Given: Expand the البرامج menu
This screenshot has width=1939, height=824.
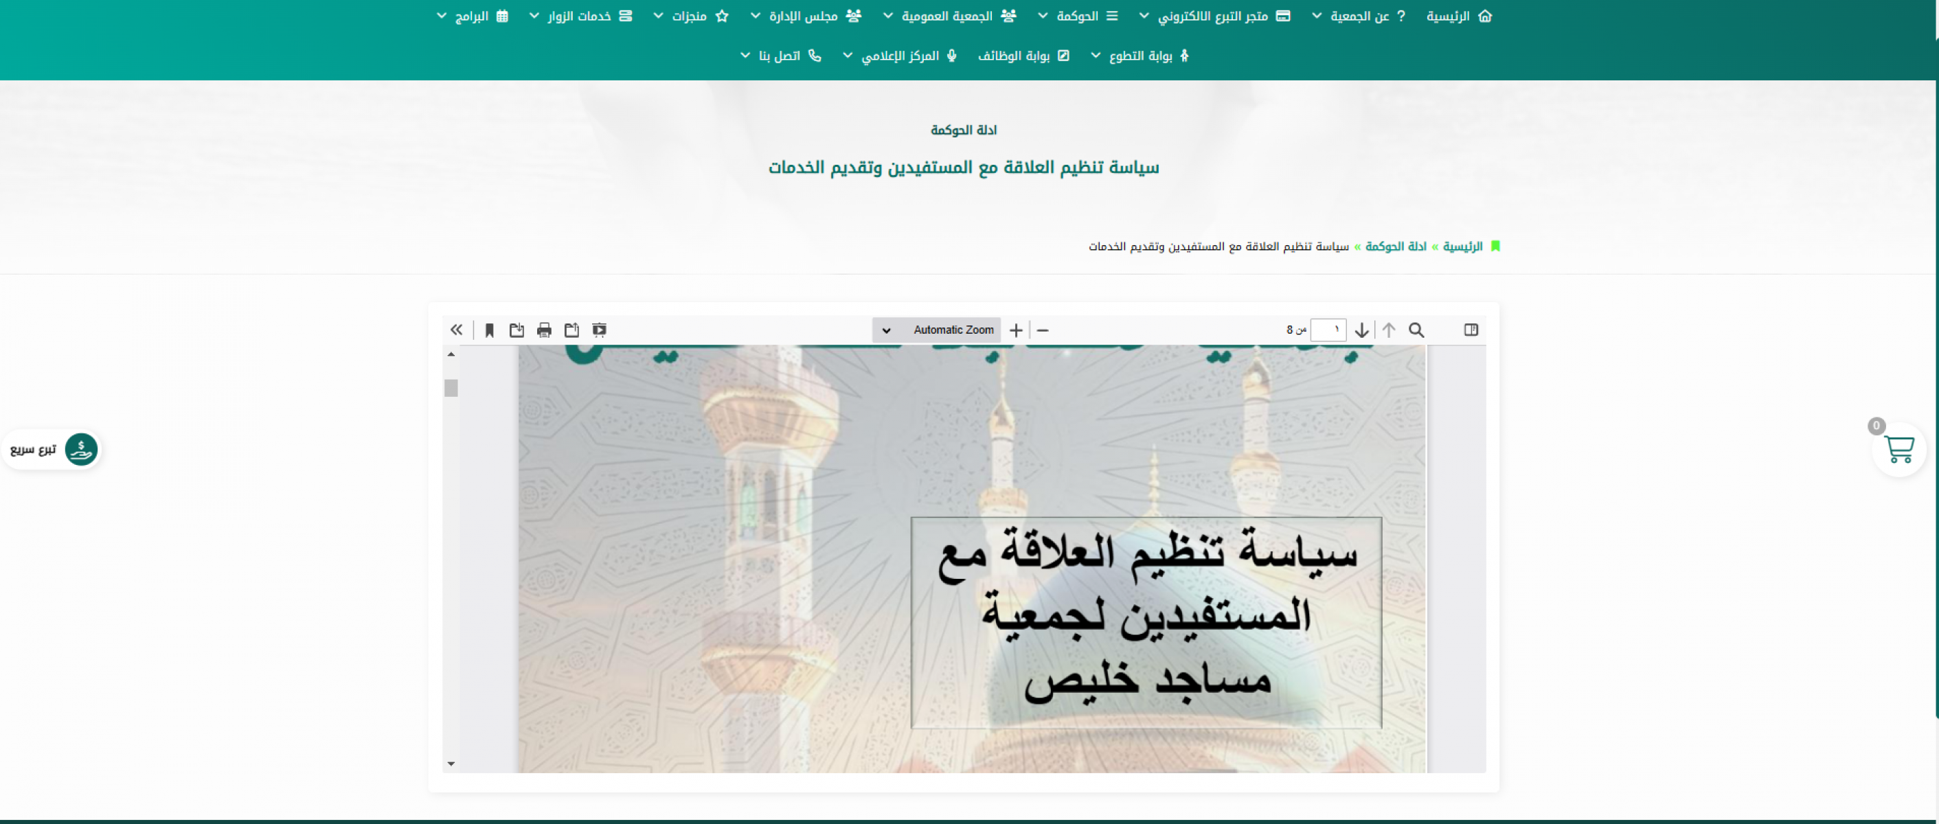Looking at the screenshot, I should pyautogui.click(x=473, y=16).
